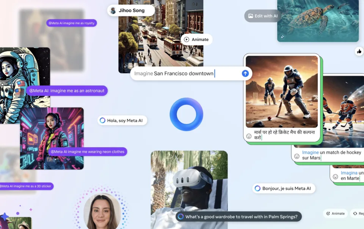This screenshot has width=364, height=229.
Task: Click the Edit with AI button
Action: click(x=262, y=16)
